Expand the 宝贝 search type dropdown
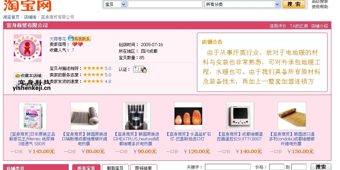The height and width of the screenshot is (170, 340). [x=115, y=4]
